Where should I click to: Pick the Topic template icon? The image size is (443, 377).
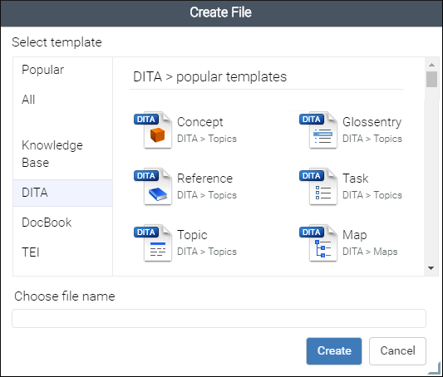pos(153,243)
